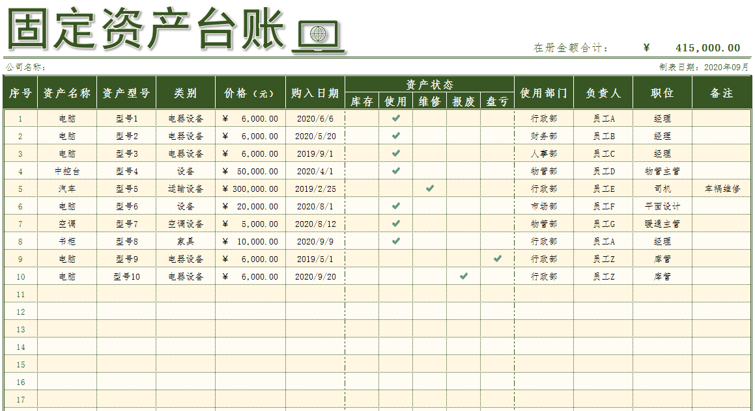Select the 员工G owner cell
The width and height of the screenshot is (755, 411).
click(x=603, y=224)
